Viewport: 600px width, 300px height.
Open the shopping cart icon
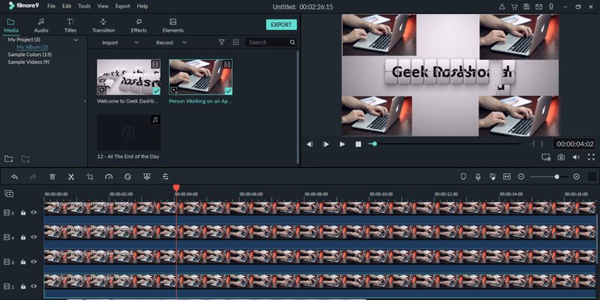point(514,7)
